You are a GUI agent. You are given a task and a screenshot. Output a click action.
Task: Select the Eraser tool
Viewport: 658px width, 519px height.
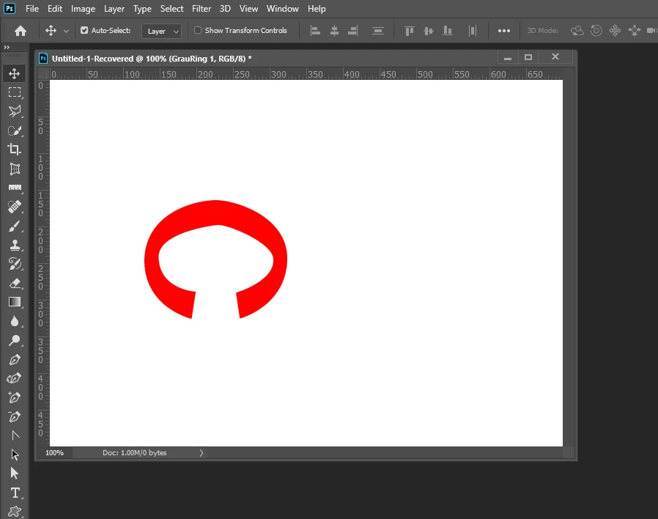15,284
